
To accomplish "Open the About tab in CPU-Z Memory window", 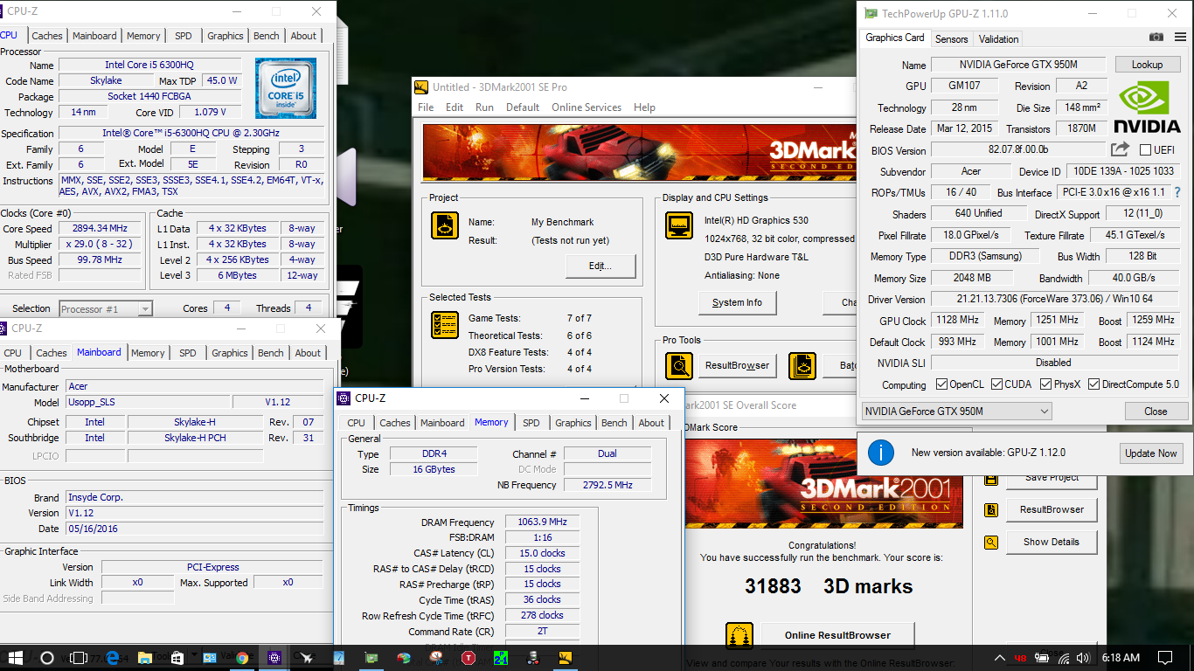I will (x=651, y=423).
